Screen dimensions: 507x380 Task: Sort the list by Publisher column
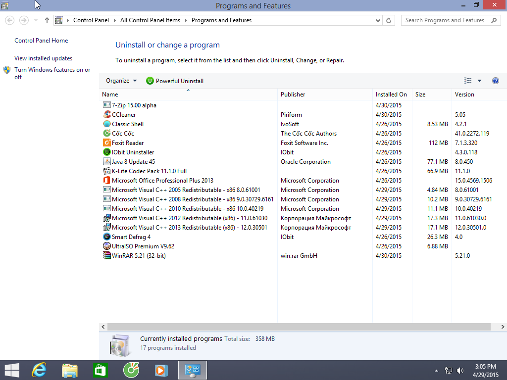[x=293, y=95]
